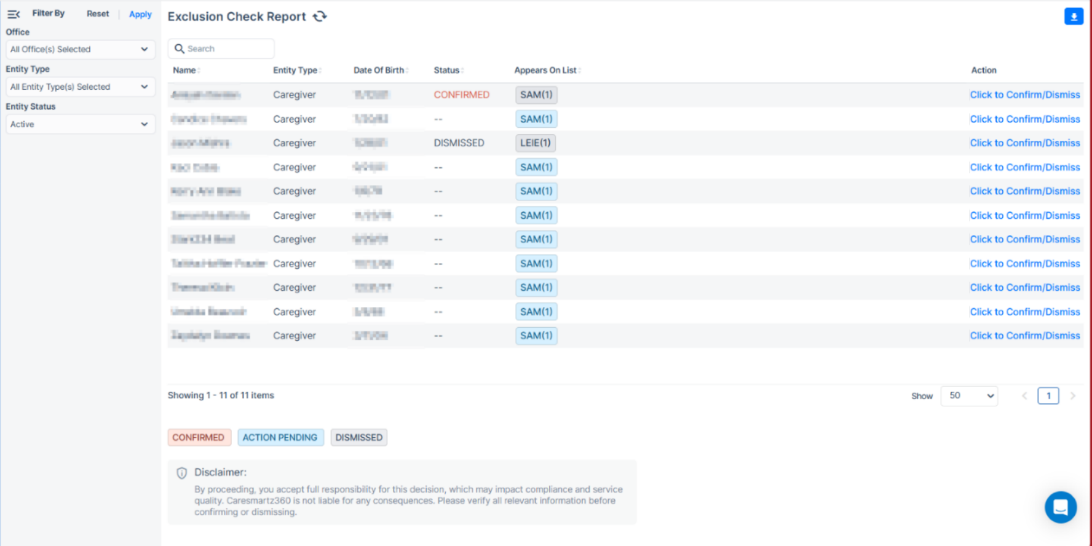The width and height of the screenshot is (1092, 546).
Task: Go to the next page arrow
Action: pos(1073,395)
